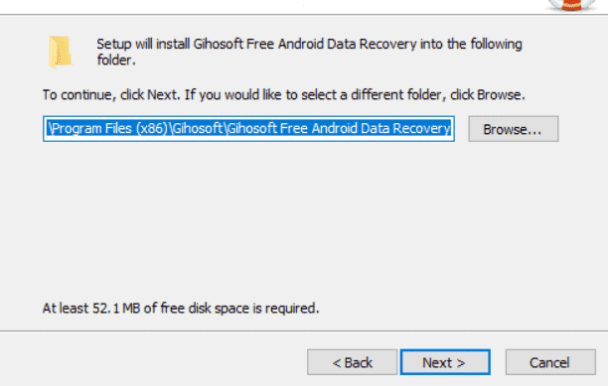Click the "To continue, click Next" instruction line

pyautogui.click(x=283, y=95)
